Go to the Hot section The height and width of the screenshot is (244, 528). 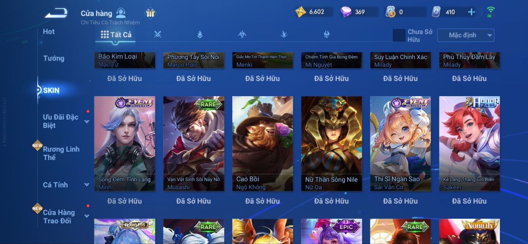tap(49, 32)
